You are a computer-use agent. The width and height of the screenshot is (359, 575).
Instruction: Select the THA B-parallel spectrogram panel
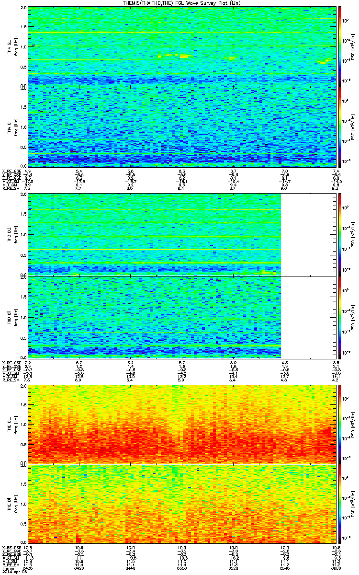[x=181, y=126]
